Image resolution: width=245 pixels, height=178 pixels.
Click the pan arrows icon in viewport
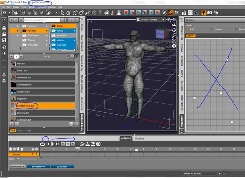tap(174, 30)
